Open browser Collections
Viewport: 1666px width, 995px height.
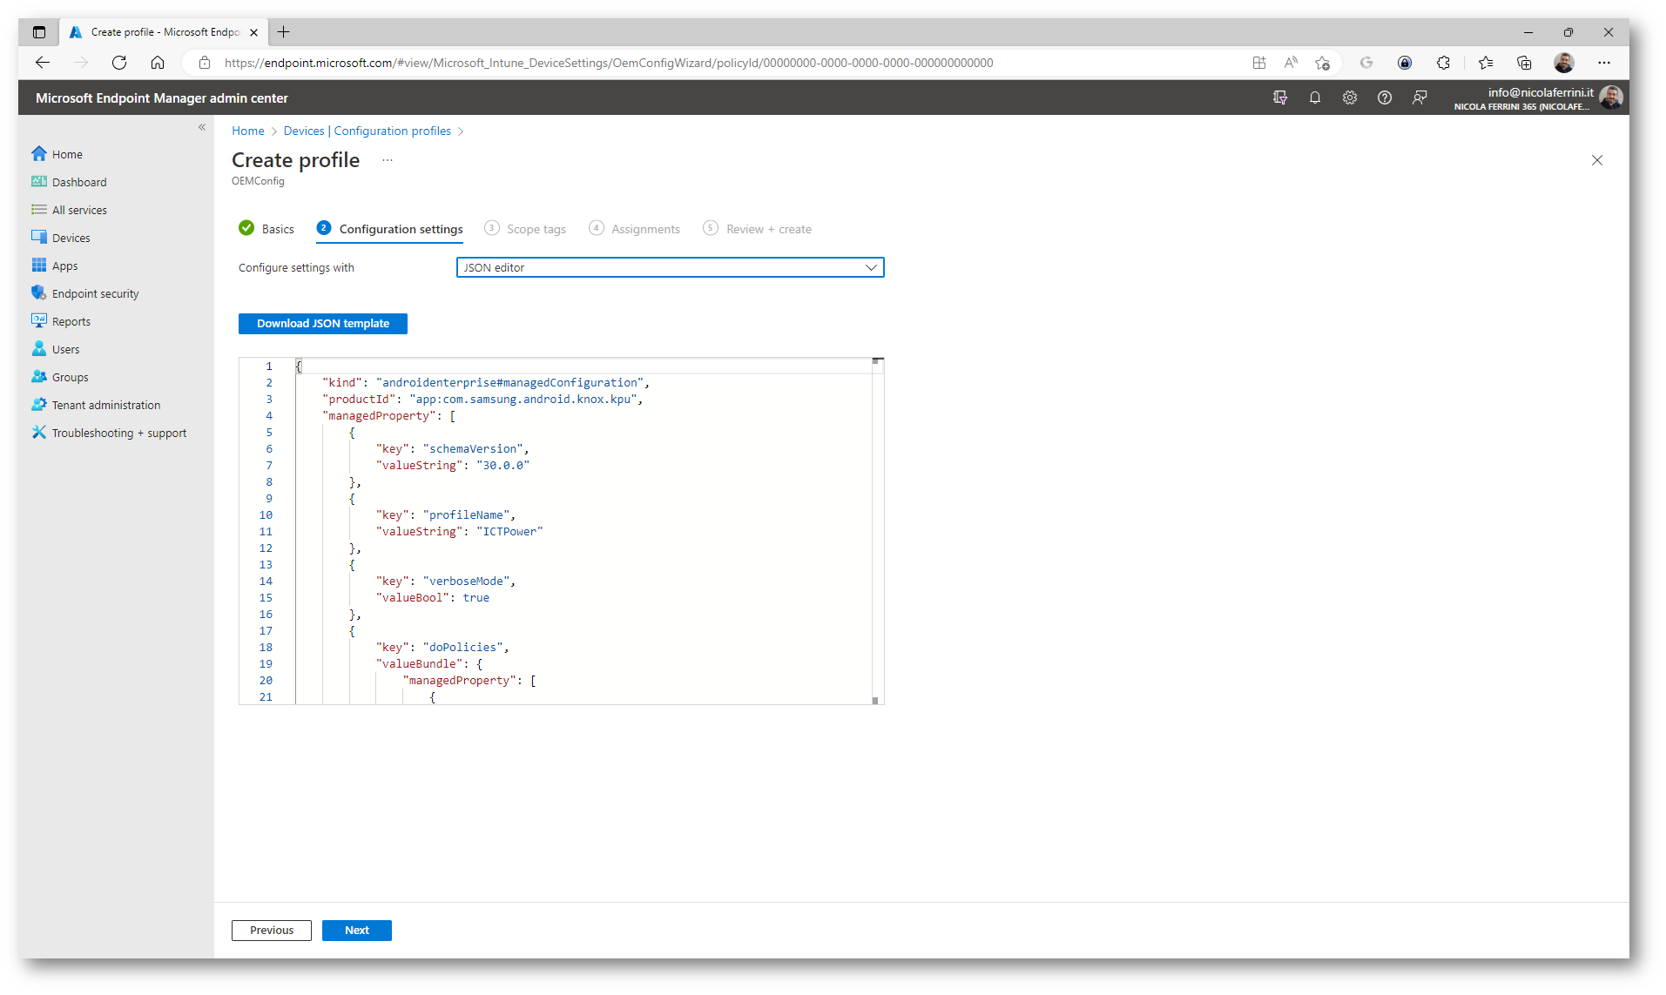point(1524,63)
